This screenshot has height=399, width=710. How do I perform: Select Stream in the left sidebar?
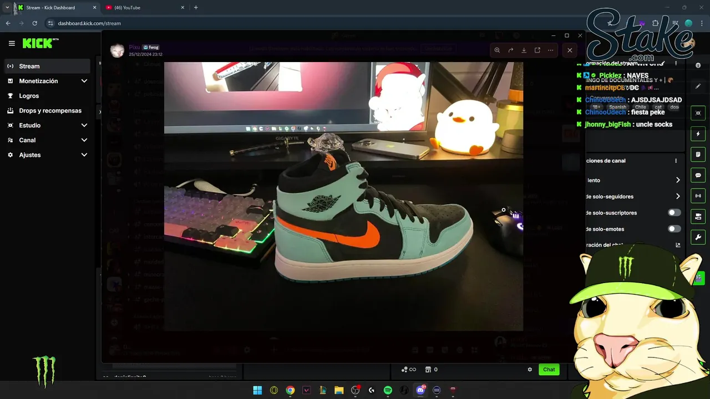pyautogui.click(x=47, y=66)
